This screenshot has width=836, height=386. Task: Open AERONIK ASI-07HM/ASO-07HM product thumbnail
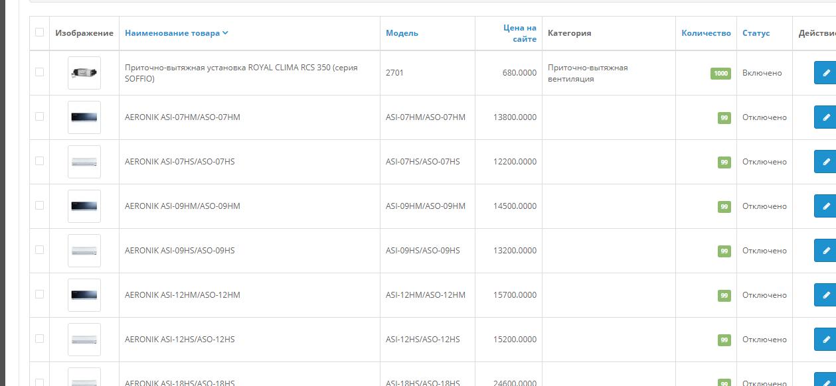84,117
